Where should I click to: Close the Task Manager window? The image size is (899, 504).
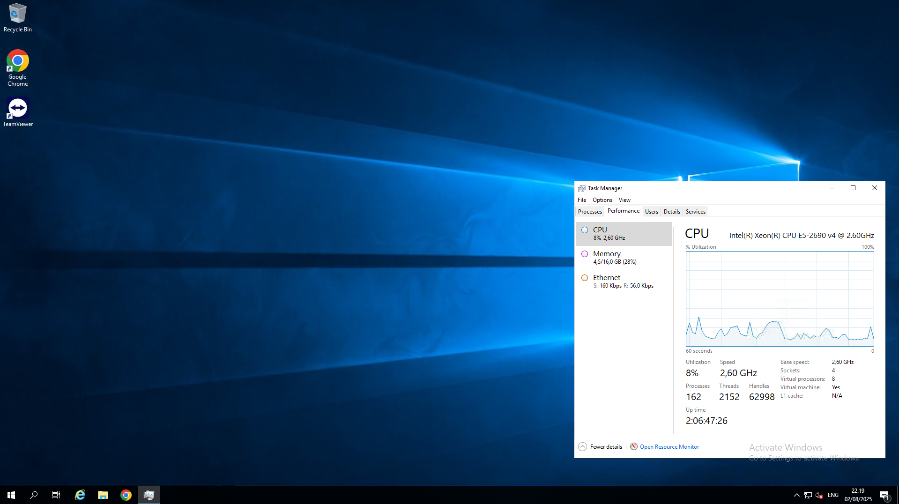[874, 188]
